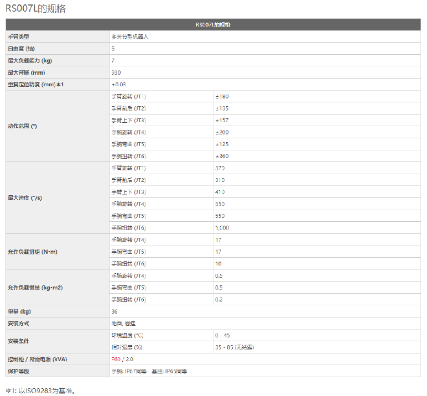Image resolution: width=427 pixels, height=396 pixels.
Task: Click the 地面, 悬挂 installation method value
Action: point(123,324)
